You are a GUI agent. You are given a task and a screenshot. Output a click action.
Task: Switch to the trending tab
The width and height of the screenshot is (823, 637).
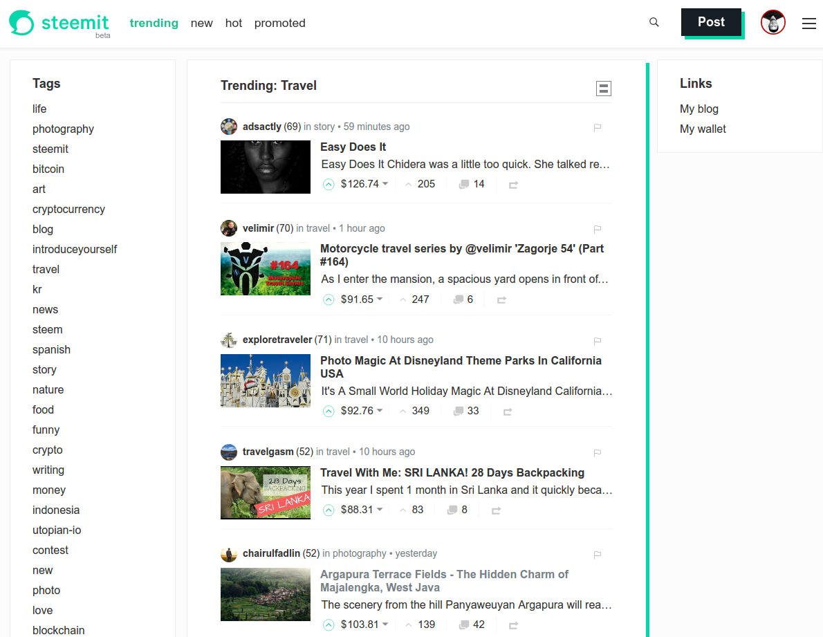(x=154, y=23)
